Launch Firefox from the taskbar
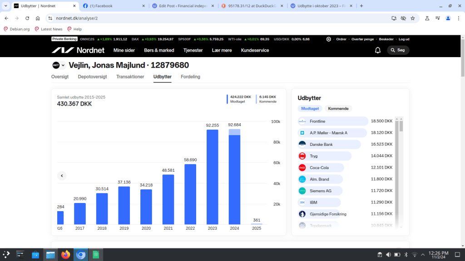Viewport: 465px width, 261px height. tap(66, 255)
